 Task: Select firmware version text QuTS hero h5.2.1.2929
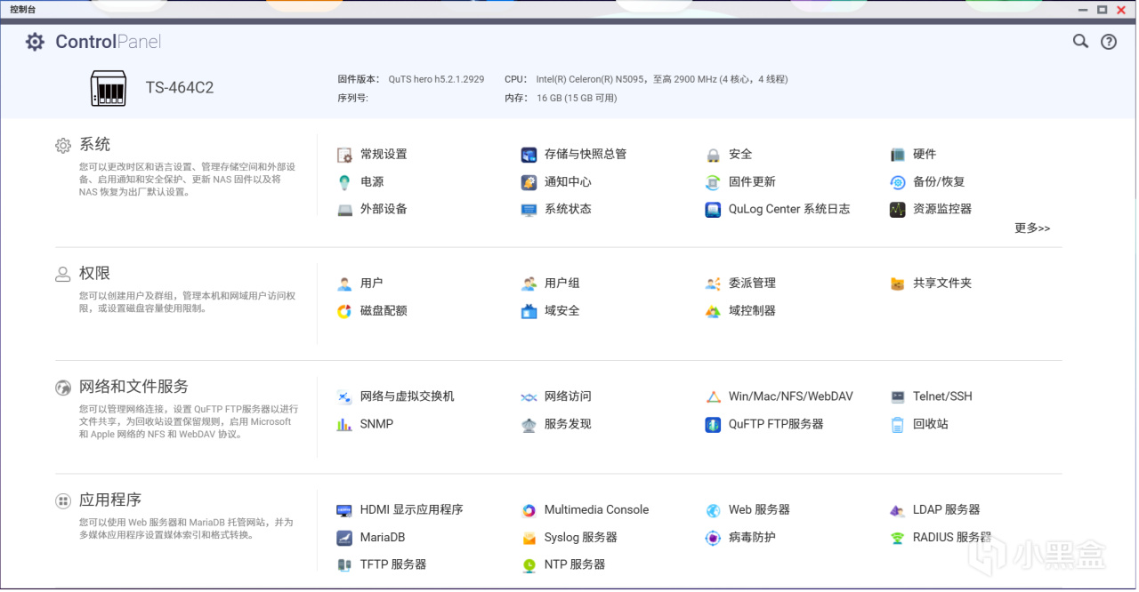click(x=436, y=79)
